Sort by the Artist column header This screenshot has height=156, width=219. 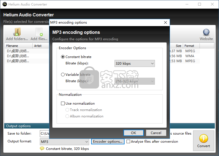[41, 46]
